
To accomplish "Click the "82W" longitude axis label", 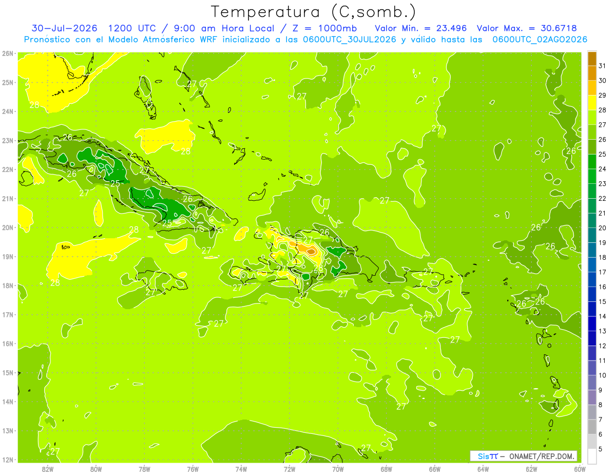I will pyautogui.click(x=47, y=469).
